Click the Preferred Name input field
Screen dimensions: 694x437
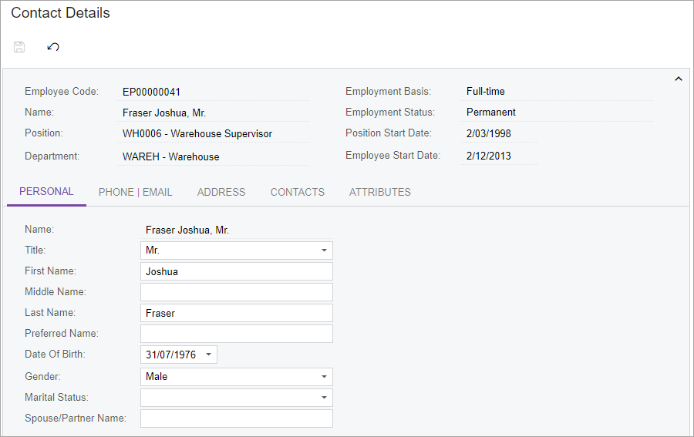[237, 334]
